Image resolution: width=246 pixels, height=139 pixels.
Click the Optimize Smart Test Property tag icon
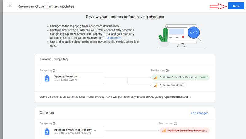coord(47,132)
